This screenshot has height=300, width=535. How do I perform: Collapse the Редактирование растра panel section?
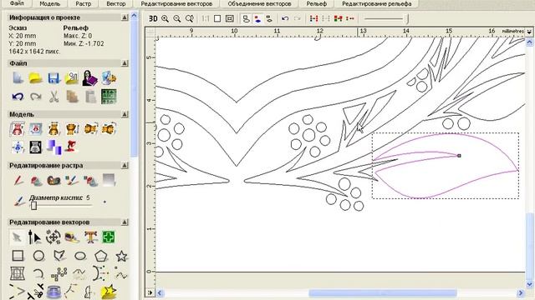tap(125, 165)
